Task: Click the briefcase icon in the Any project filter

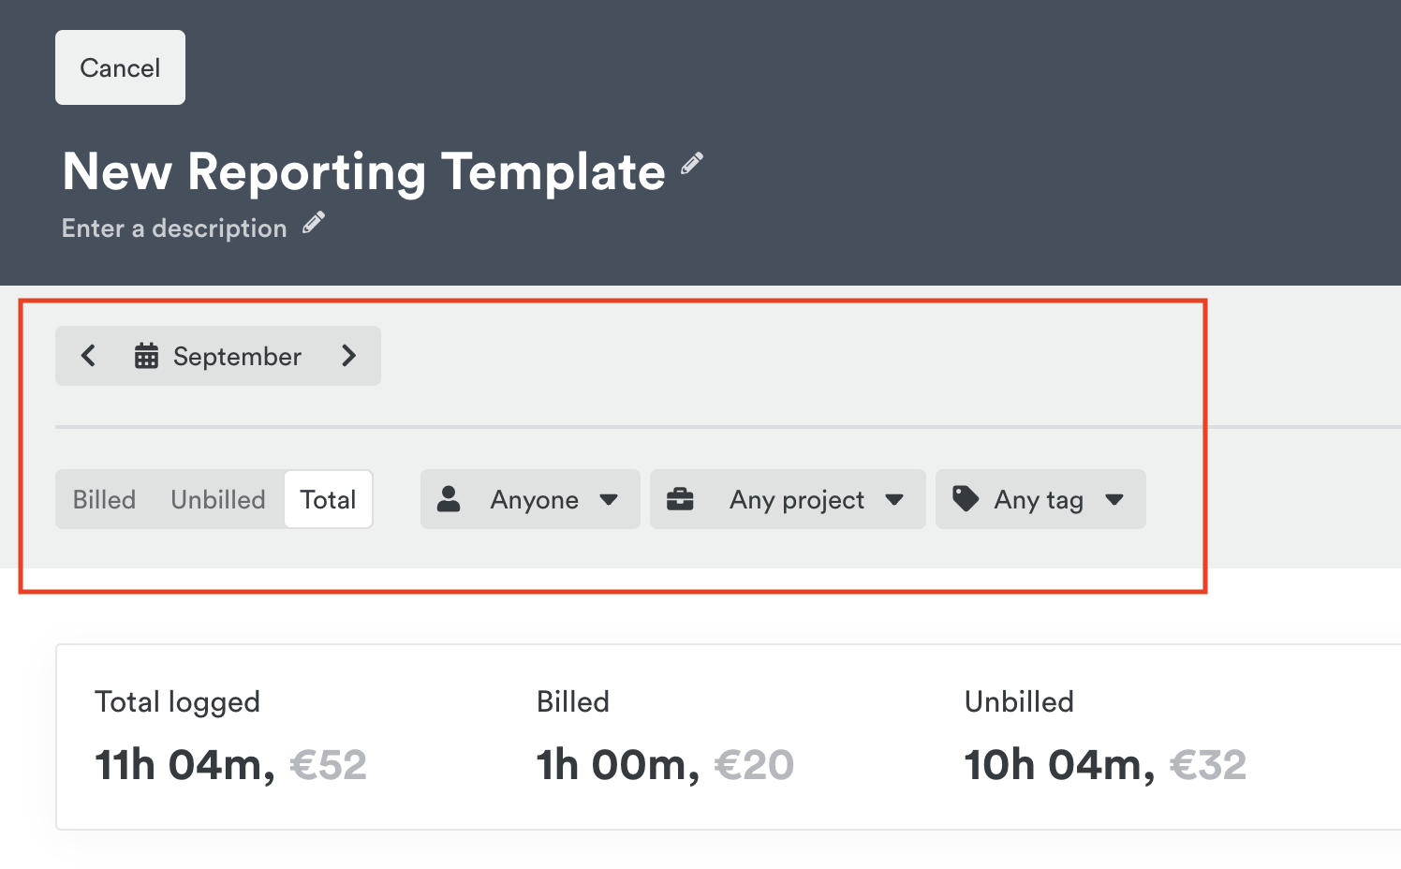Action: (681, 499)
